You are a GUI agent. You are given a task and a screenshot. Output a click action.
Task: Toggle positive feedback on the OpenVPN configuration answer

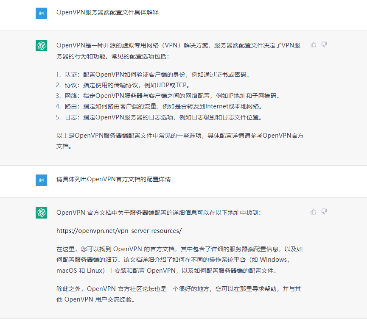(313, 44)
